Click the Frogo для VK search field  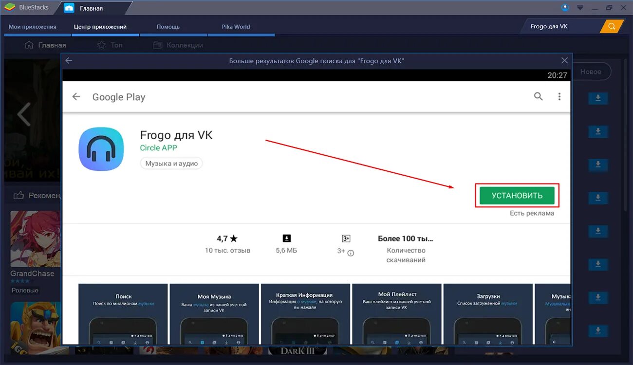(561, 26)
